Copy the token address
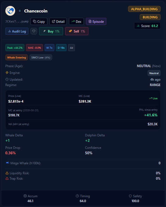 (39, 22)
